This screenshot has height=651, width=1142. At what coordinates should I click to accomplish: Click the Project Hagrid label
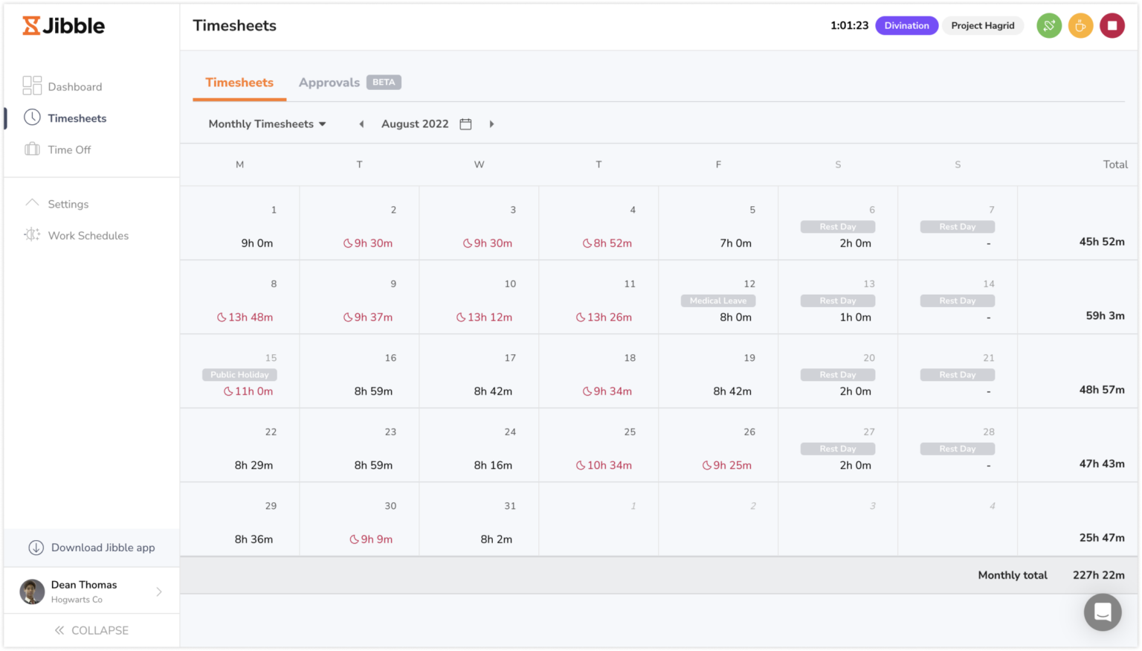(983, 25)
